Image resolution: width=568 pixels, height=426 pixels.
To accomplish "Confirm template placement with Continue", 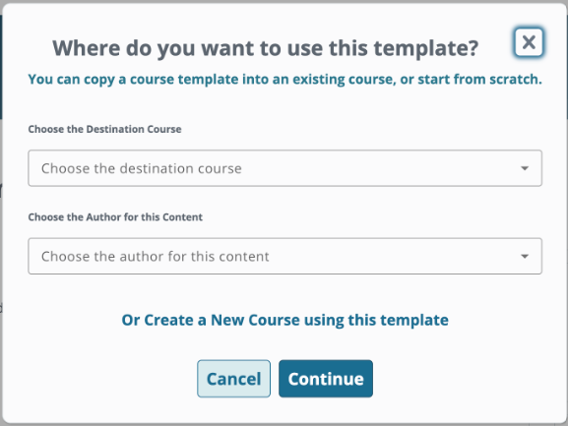I will coord(326,379).
